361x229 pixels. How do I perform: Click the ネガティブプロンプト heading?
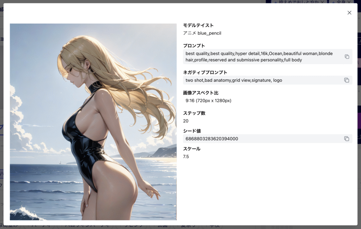[205, 72]
